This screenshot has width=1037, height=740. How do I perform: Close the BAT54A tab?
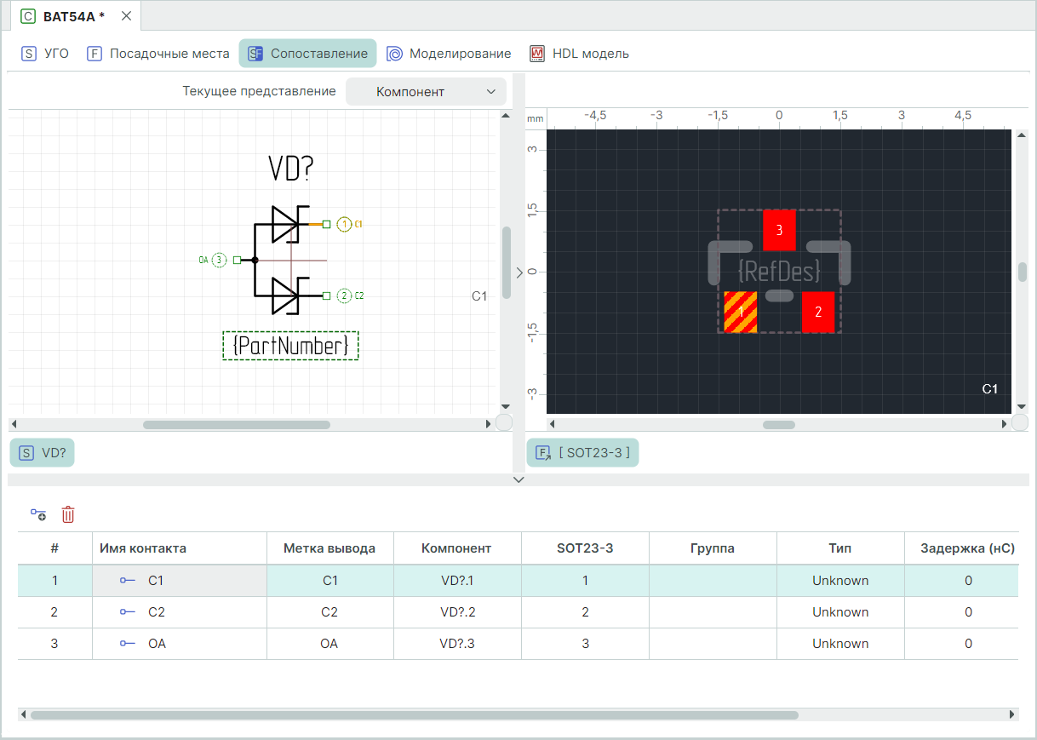tap(126, 16)
